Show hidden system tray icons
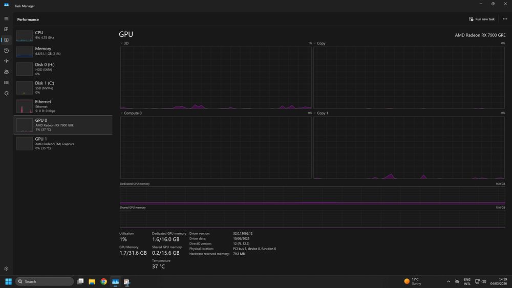 (449, 281)
